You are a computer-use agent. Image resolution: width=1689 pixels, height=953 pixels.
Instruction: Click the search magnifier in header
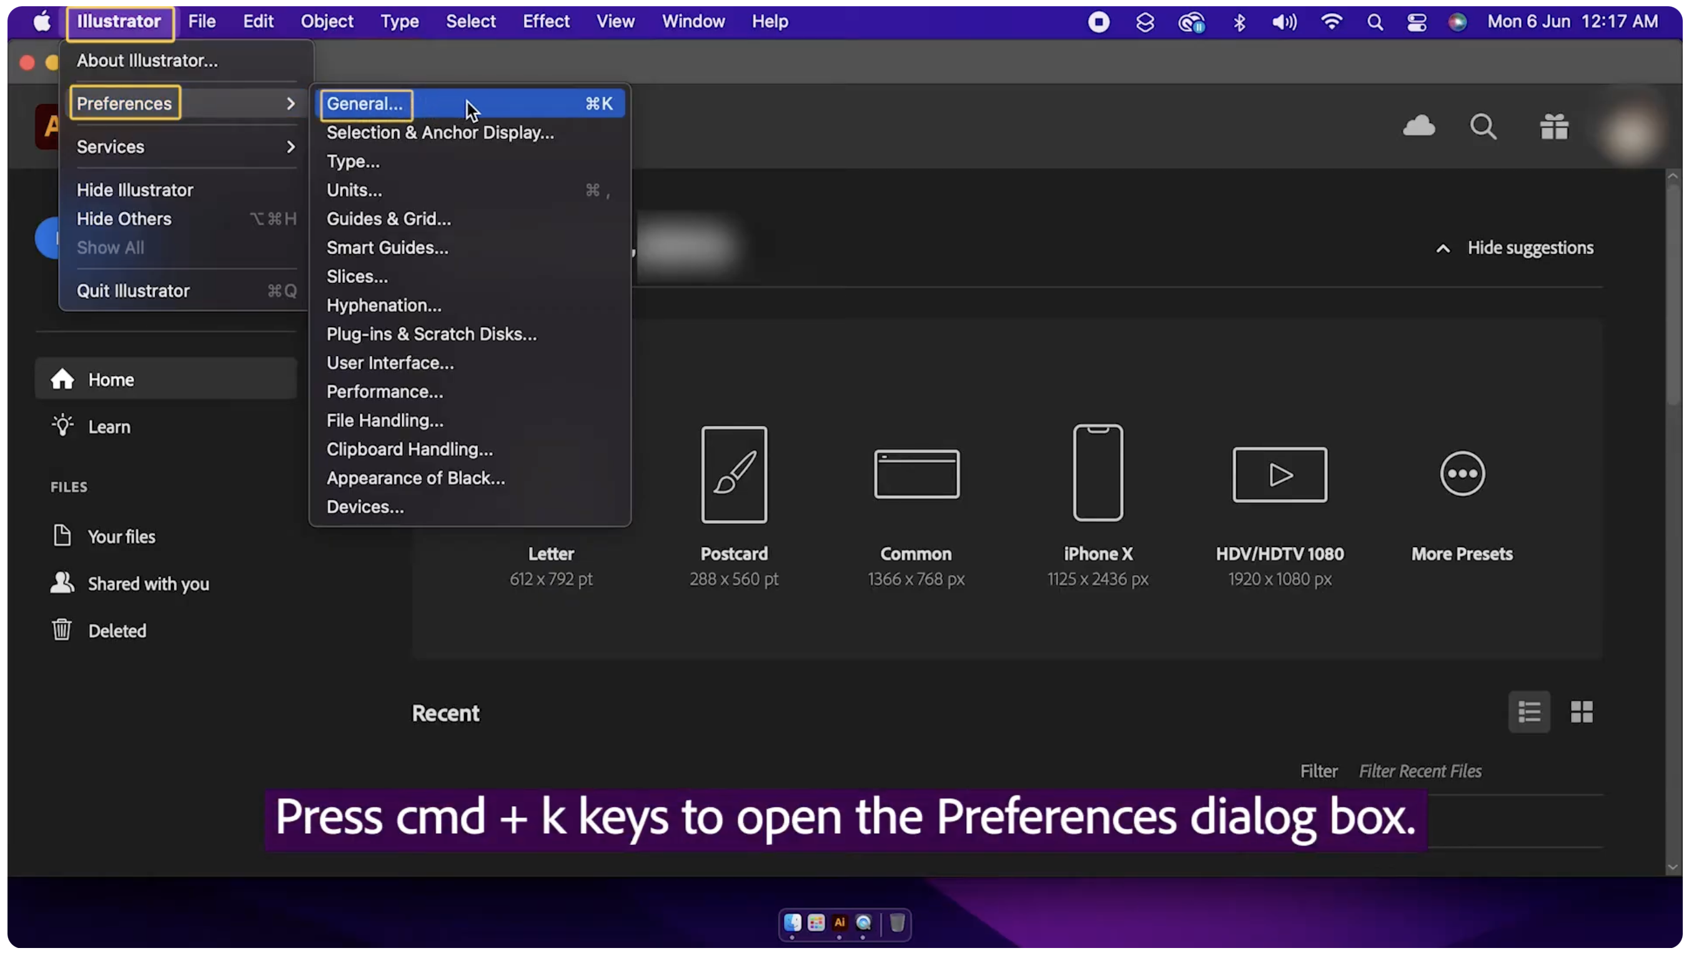coord(1482,127)
